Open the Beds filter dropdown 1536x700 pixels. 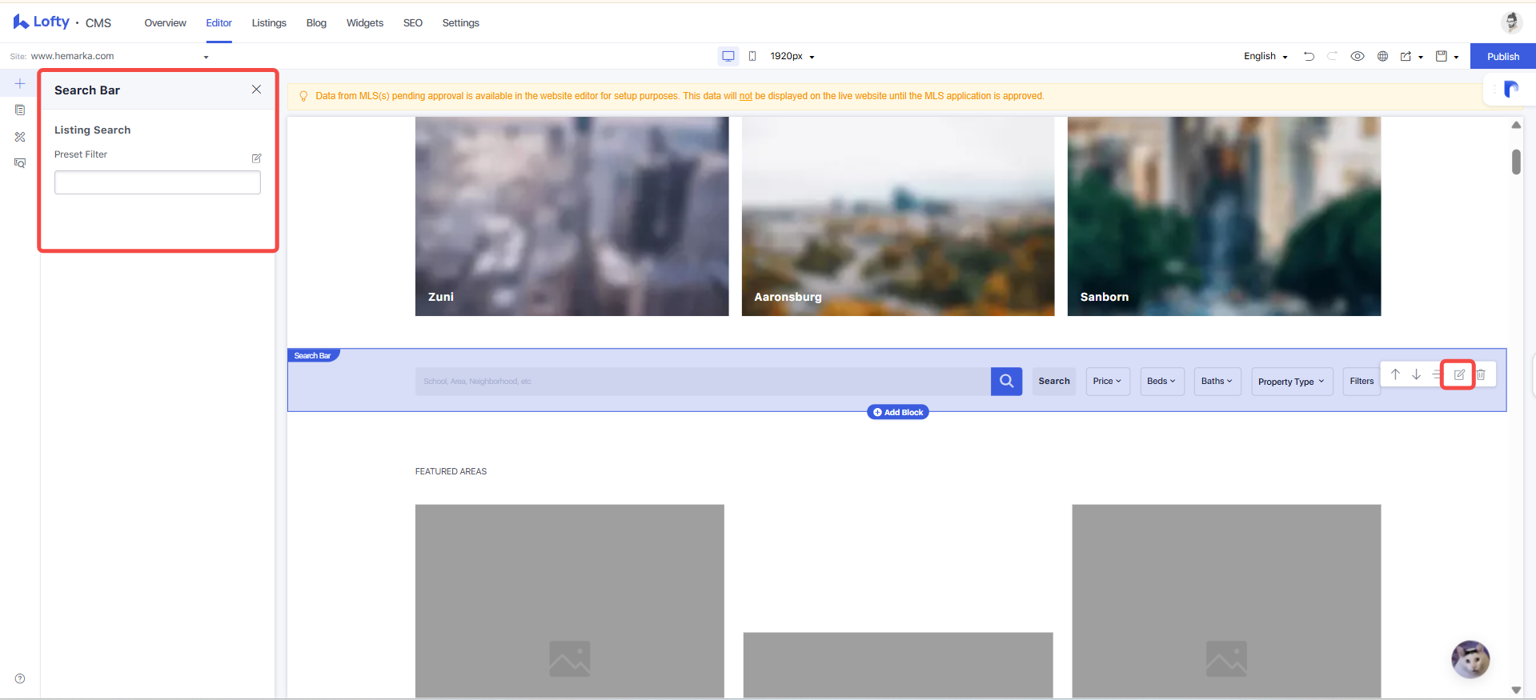(1161, 382)
